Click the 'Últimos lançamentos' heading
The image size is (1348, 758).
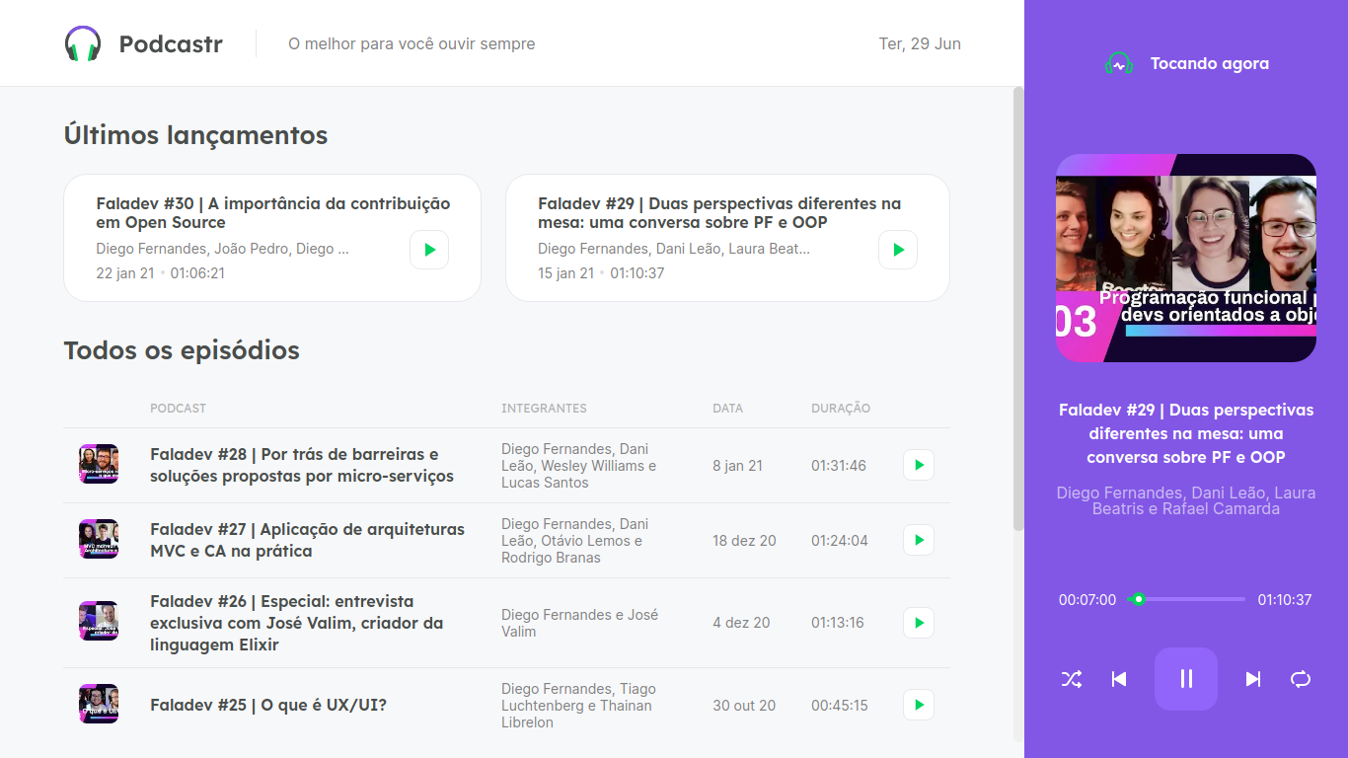pyautogui.click(x=195, y=135)
